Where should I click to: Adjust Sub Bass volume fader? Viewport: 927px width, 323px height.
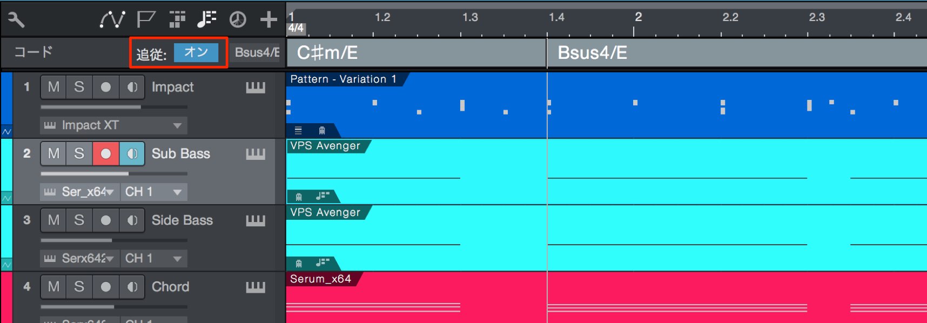pyautogui.click(x=113, y=173)
